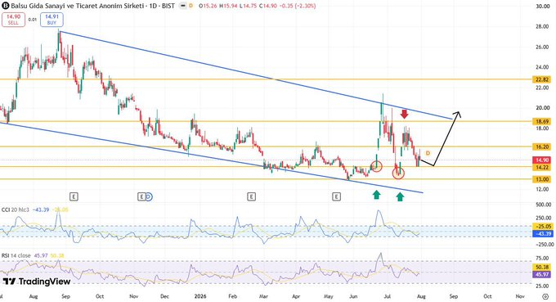Image resolution: width=556 pixels, height=302 pixels.
Task: Open the earnings E marker near November
Action: tap(141, 196)
